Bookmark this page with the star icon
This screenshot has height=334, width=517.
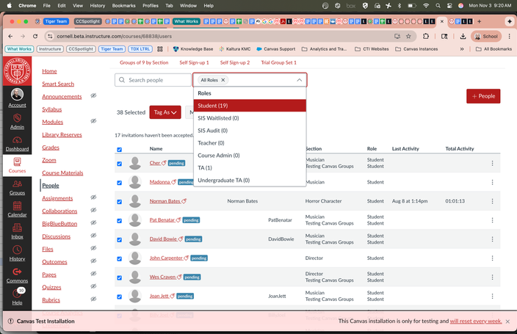(x=408, y=36)
